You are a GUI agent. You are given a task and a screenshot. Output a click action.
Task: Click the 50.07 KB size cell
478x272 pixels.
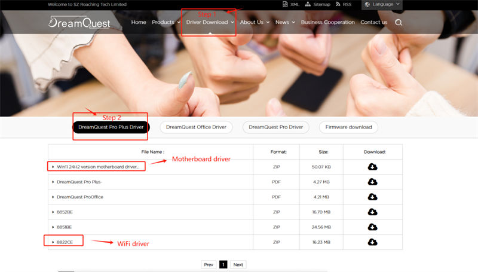pyautogui.click(x=321, y=167)
